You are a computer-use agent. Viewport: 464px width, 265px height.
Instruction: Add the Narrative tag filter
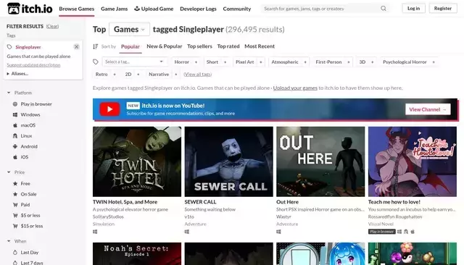pyautogui.click(x=162, y=75)
